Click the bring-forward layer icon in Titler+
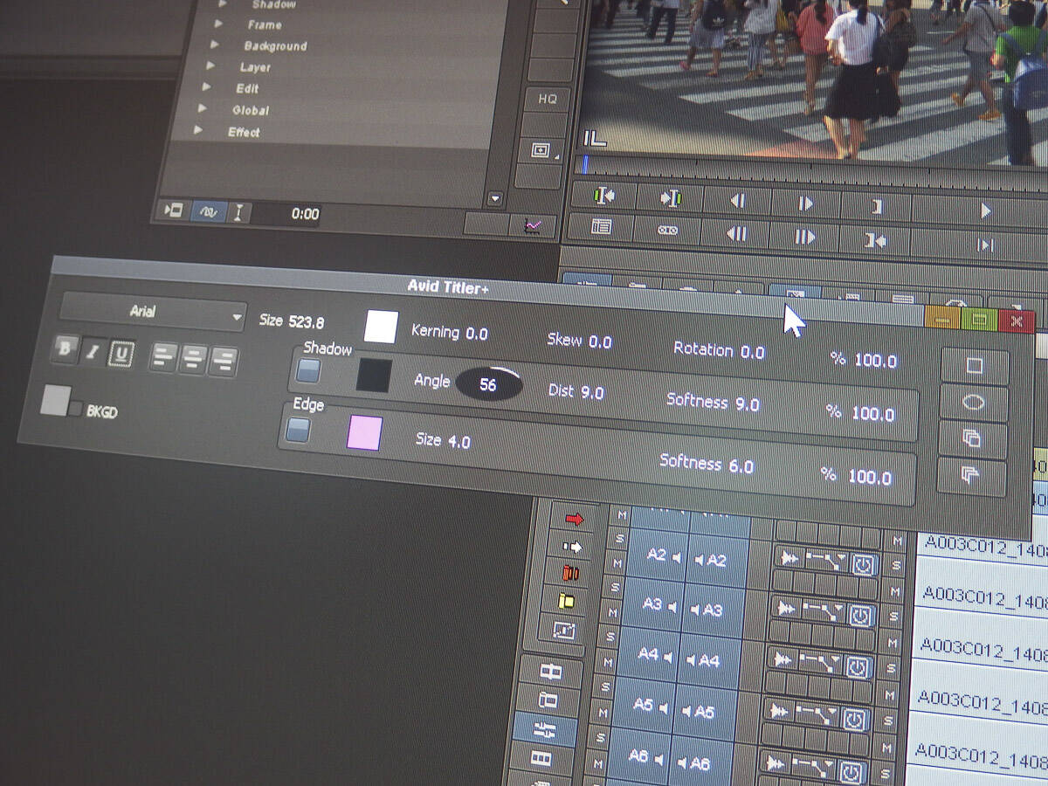The image size is (1048, 786). coord(972,439)
